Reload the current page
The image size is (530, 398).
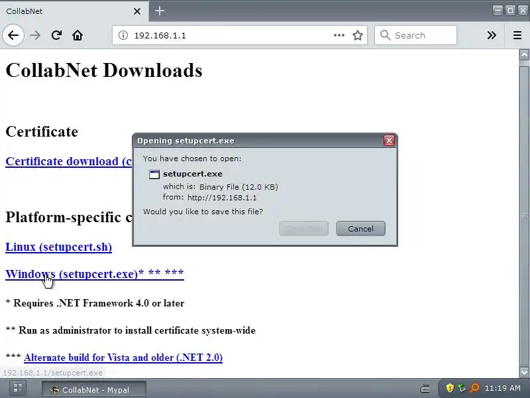[56, 35]
